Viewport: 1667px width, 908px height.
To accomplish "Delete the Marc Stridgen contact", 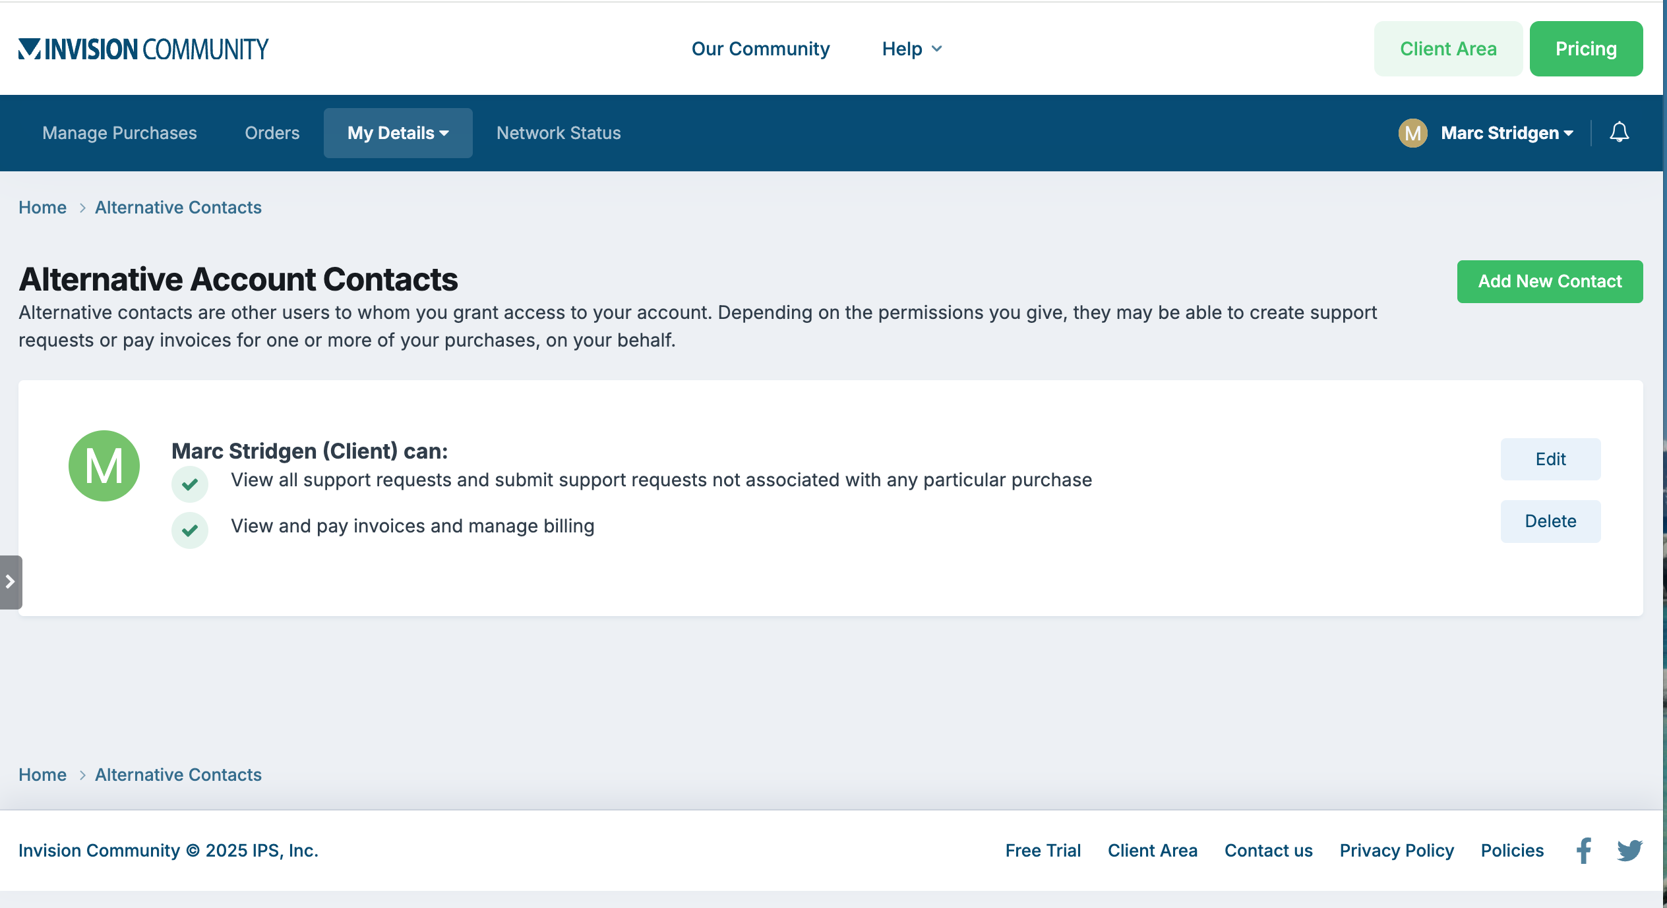I will tap(1550, 521).
